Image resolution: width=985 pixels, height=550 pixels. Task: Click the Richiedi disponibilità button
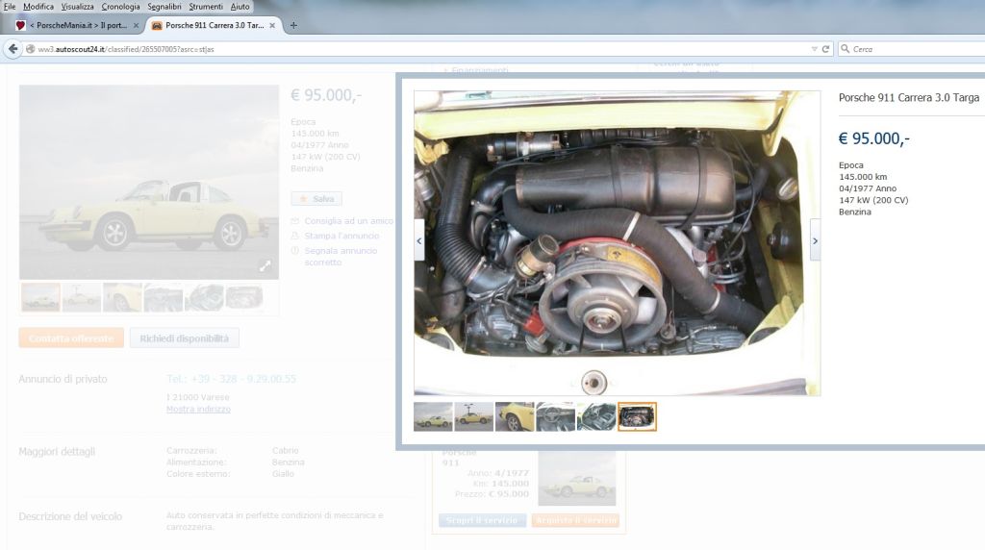(184, 337)
